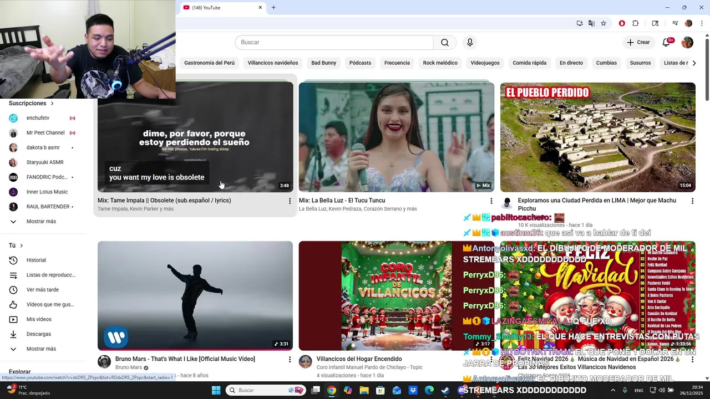Viewport: 710px width, 399px height.
Task: Click Coro Infantil channel avatar
Action: (x=305, y=362)
